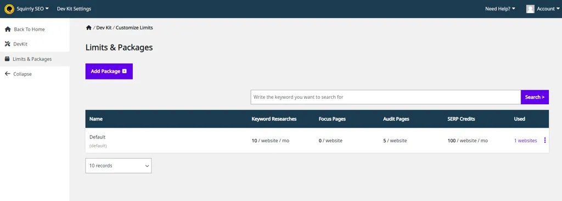562x201 pixels.
Task: Click the 10 / website / mo value
Action: coord(270,141)
